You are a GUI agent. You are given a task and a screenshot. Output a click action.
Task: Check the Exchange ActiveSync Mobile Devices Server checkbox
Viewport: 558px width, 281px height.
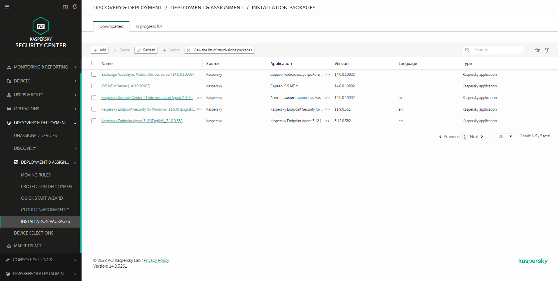(x=94, y=74)
